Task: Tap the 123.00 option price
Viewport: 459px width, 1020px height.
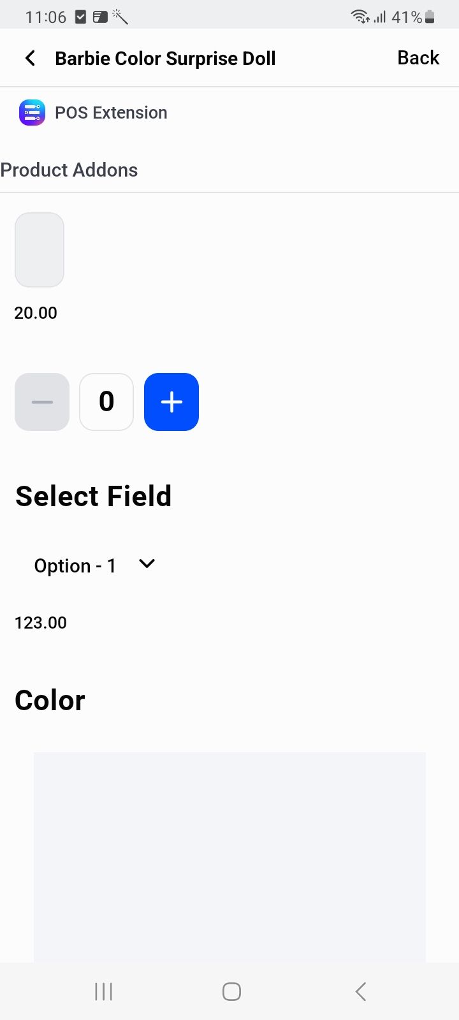Action: 41,623
